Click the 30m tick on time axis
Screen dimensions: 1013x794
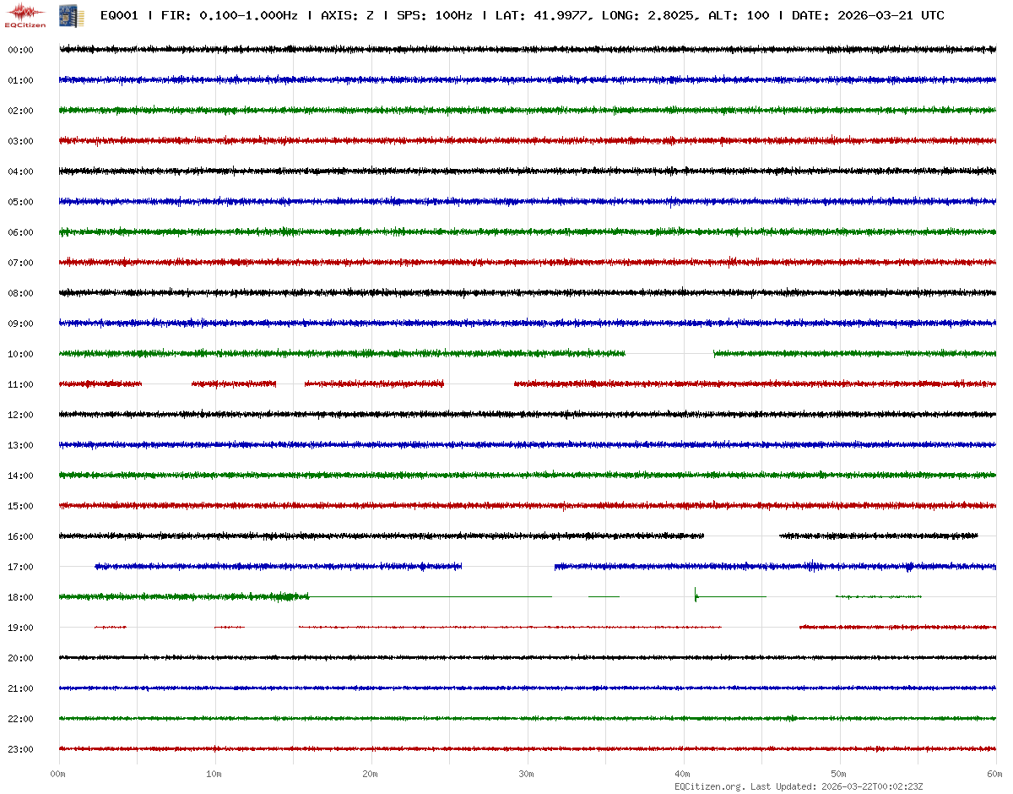[527, 774]
